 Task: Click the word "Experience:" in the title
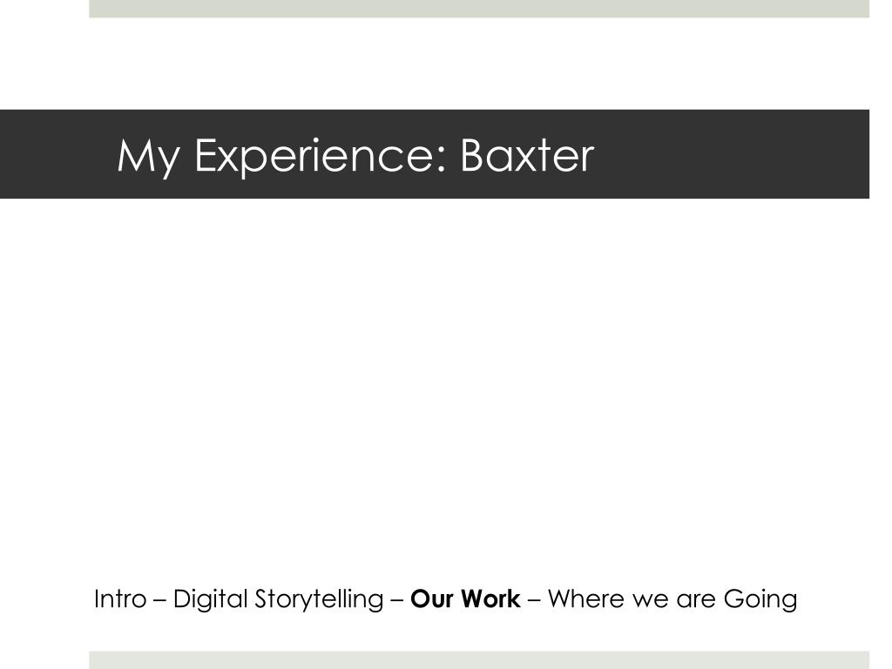coord(321,157)
